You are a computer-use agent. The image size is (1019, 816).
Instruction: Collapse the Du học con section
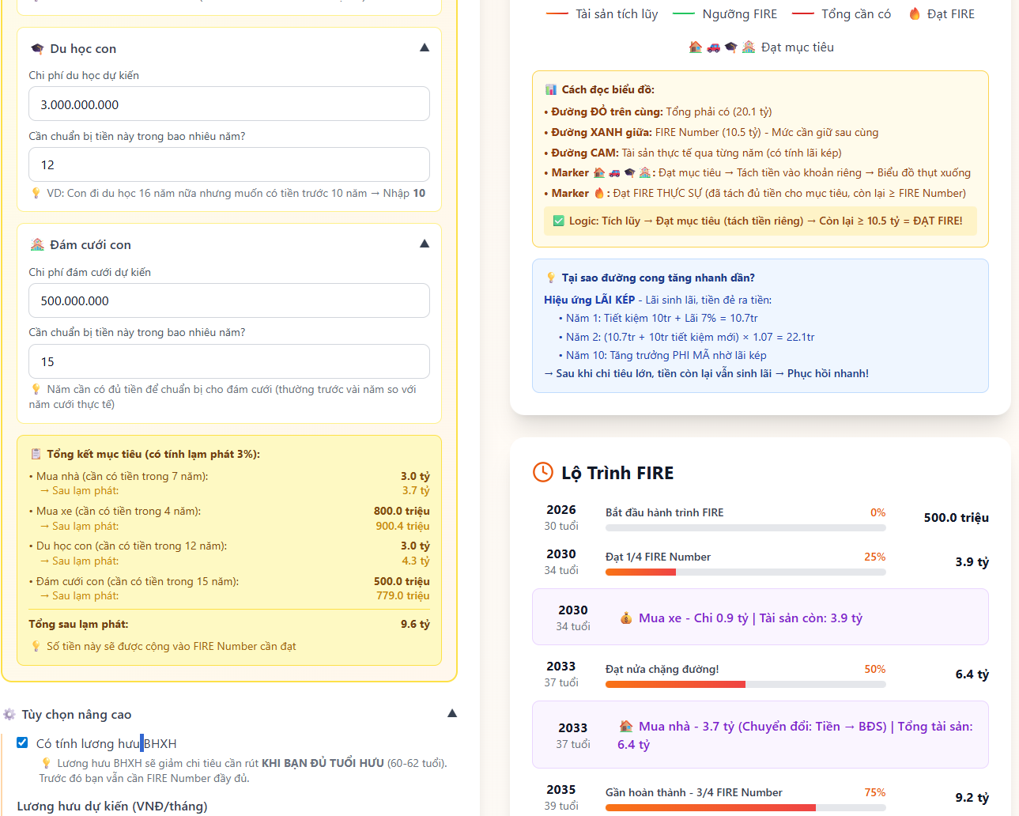pyautogui.click(x=425, y=47)
